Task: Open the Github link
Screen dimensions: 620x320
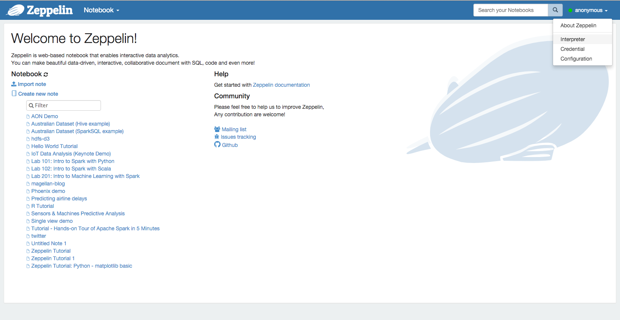Action: [230, 145]
